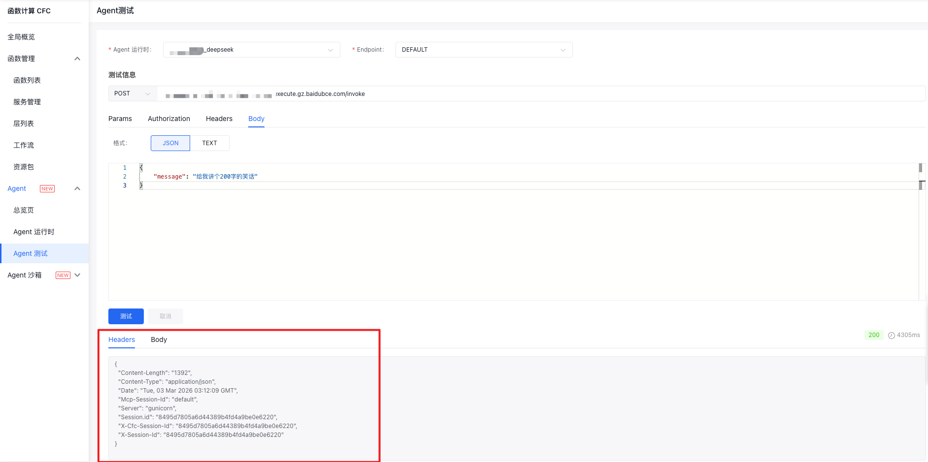
Task: Go to 函数列表 in sidebar
Action: 27,80
